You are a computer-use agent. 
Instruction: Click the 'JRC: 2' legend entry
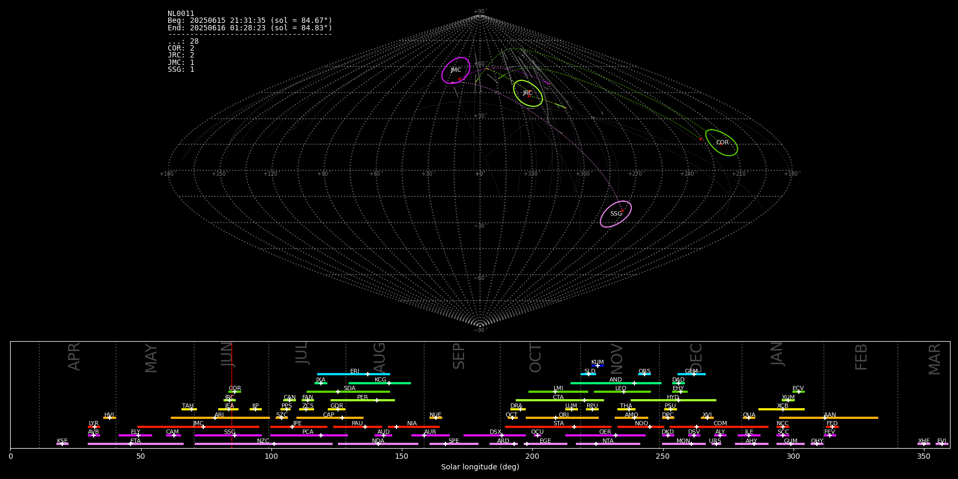(x=181, y=55)
